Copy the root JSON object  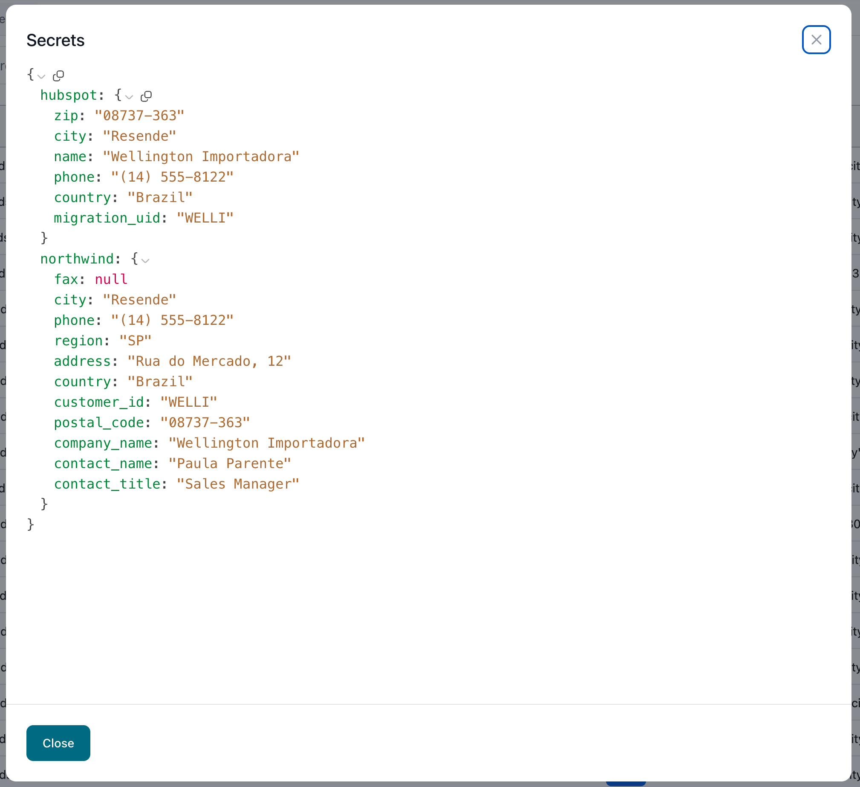click(58, 75)
